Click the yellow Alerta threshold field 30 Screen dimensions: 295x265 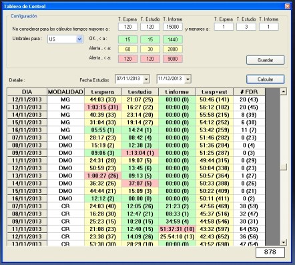pos(150,49)
